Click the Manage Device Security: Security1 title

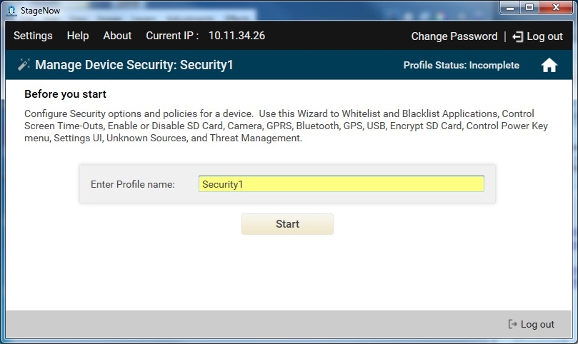click(134, 66)
